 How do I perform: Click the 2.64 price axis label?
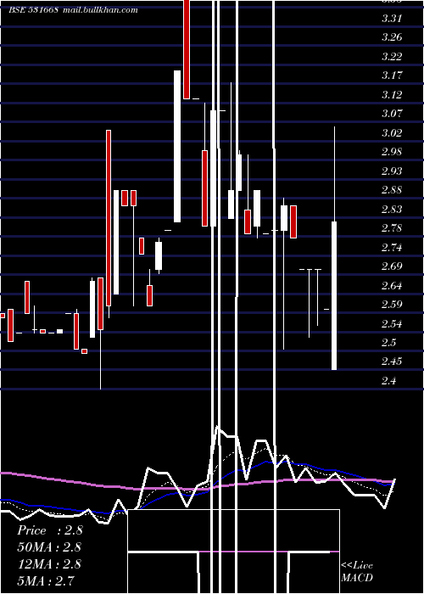tap(392, 285)
